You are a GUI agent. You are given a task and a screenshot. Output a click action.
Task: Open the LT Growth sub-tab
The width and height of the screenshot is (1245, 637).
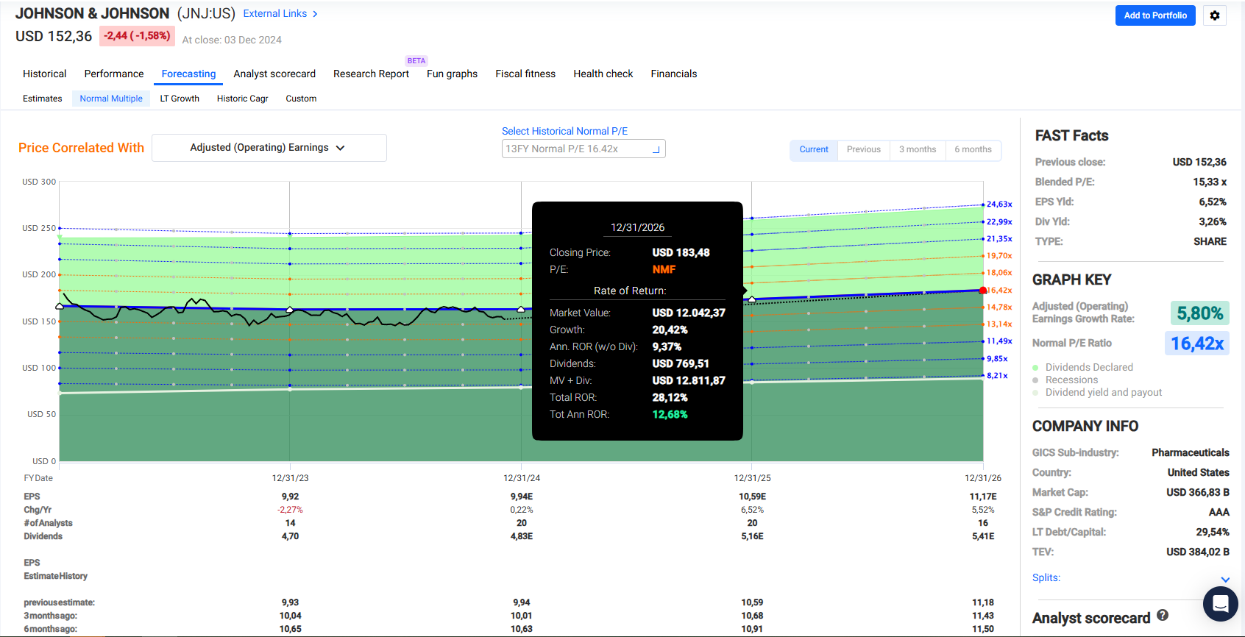[x=180, y=99]
